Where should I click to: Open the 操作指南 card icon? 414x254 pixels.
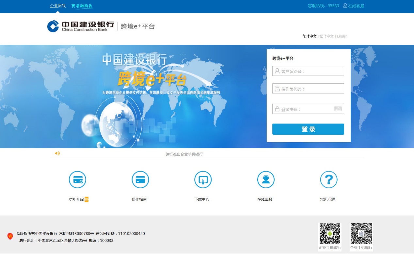(140, 180)
